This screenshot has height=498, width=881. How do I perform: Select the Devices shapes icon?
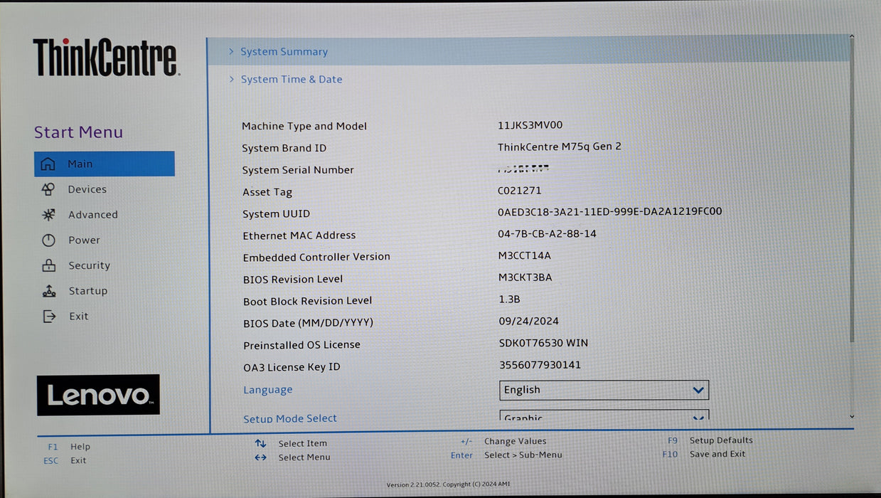pyautogui.click(x=48, y=189)
